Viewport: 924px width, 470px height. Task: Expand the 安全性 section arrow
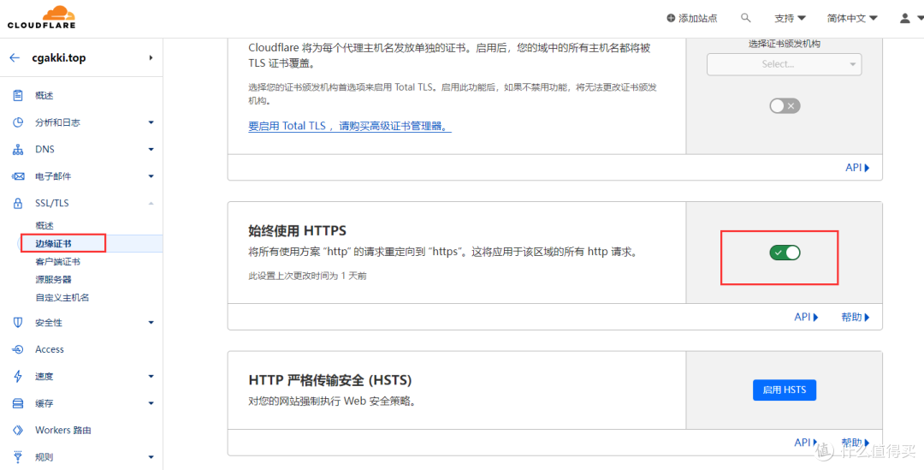(x=151, y=323)
